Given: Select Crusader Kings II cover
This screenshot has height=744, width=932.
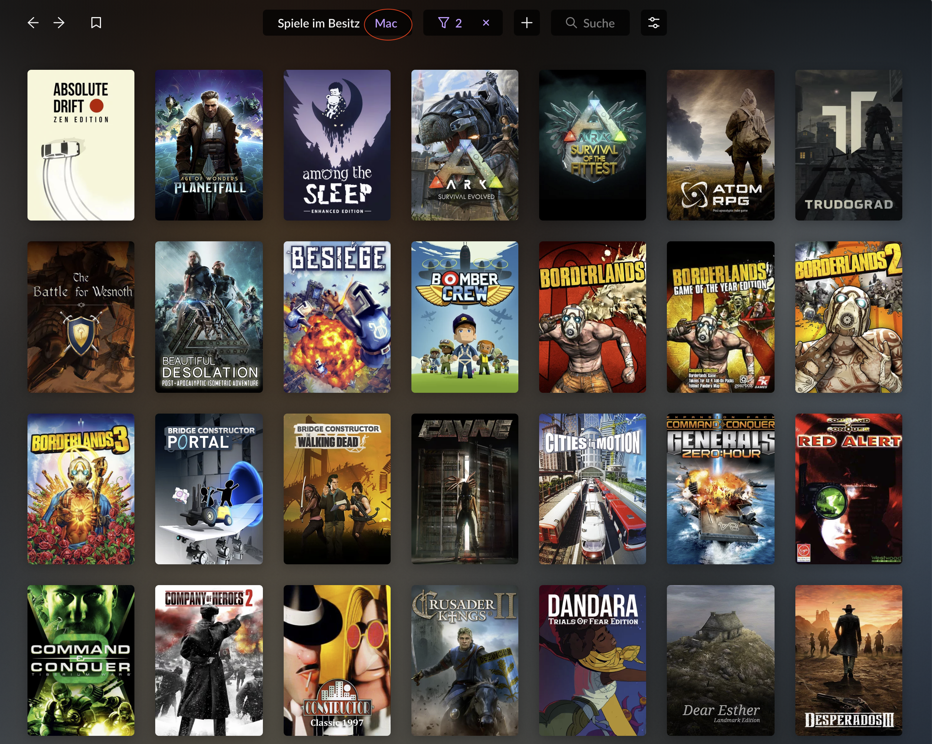Looking at the screenshot, I should point(465,660).
